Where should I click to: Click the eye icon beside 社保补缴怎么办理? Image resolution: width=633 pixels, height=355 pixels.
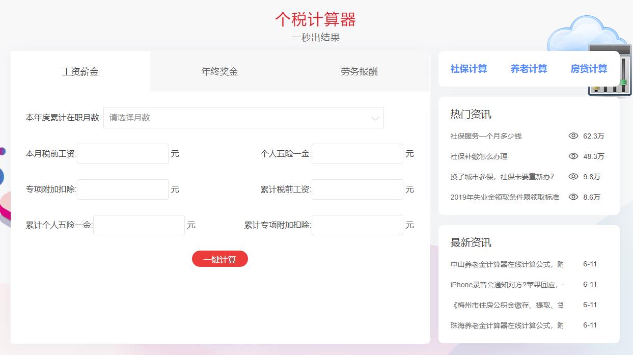click(574, 156)
